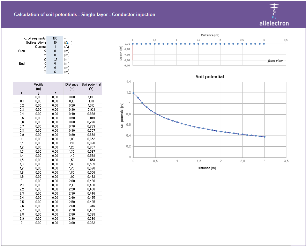The width and height of the screenshot is (307, 247).
Task: Edit the no. of segments value 100
Action: (56, 38)
